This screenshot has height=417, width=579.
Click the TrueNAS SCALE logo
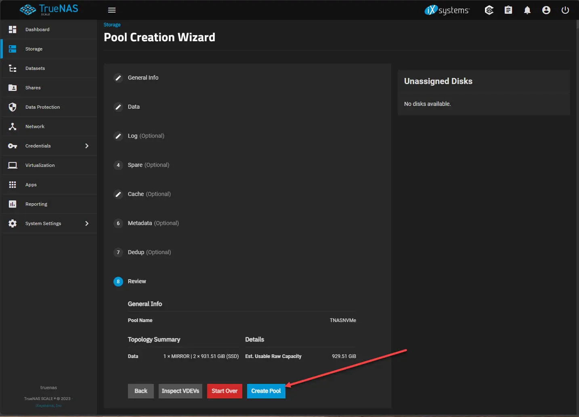point(49,9)
